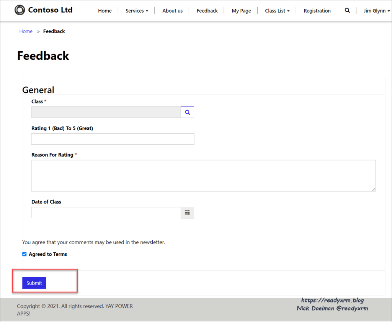
Task: Open the Jim Glynn user menu
Action: click(377, 11)
